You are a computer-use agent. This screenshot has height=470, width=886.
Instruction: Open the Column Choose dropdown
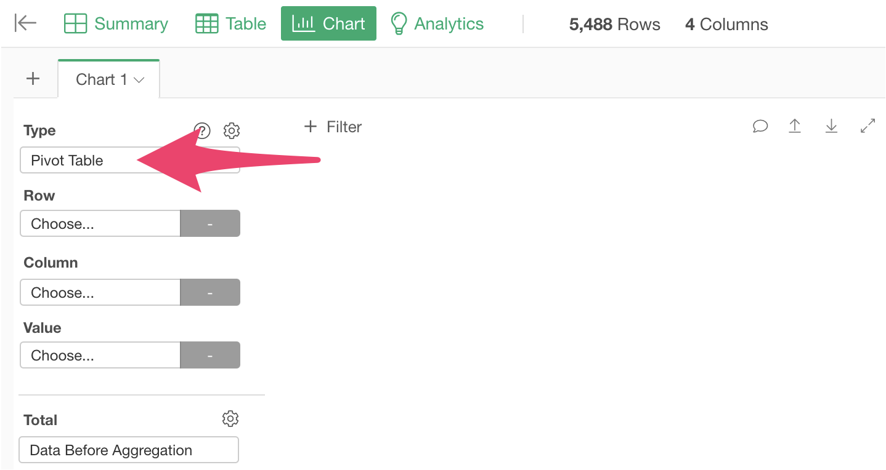point(100,293)
